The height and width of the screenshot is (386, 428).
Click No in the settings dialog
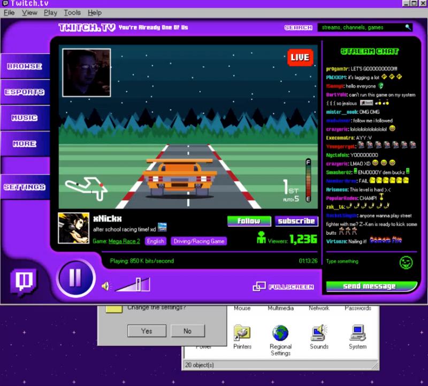pos(188,331)
